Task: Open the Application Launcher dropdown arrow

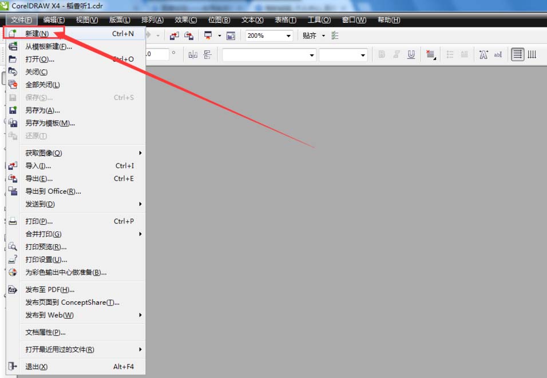Action: [219, 35]
